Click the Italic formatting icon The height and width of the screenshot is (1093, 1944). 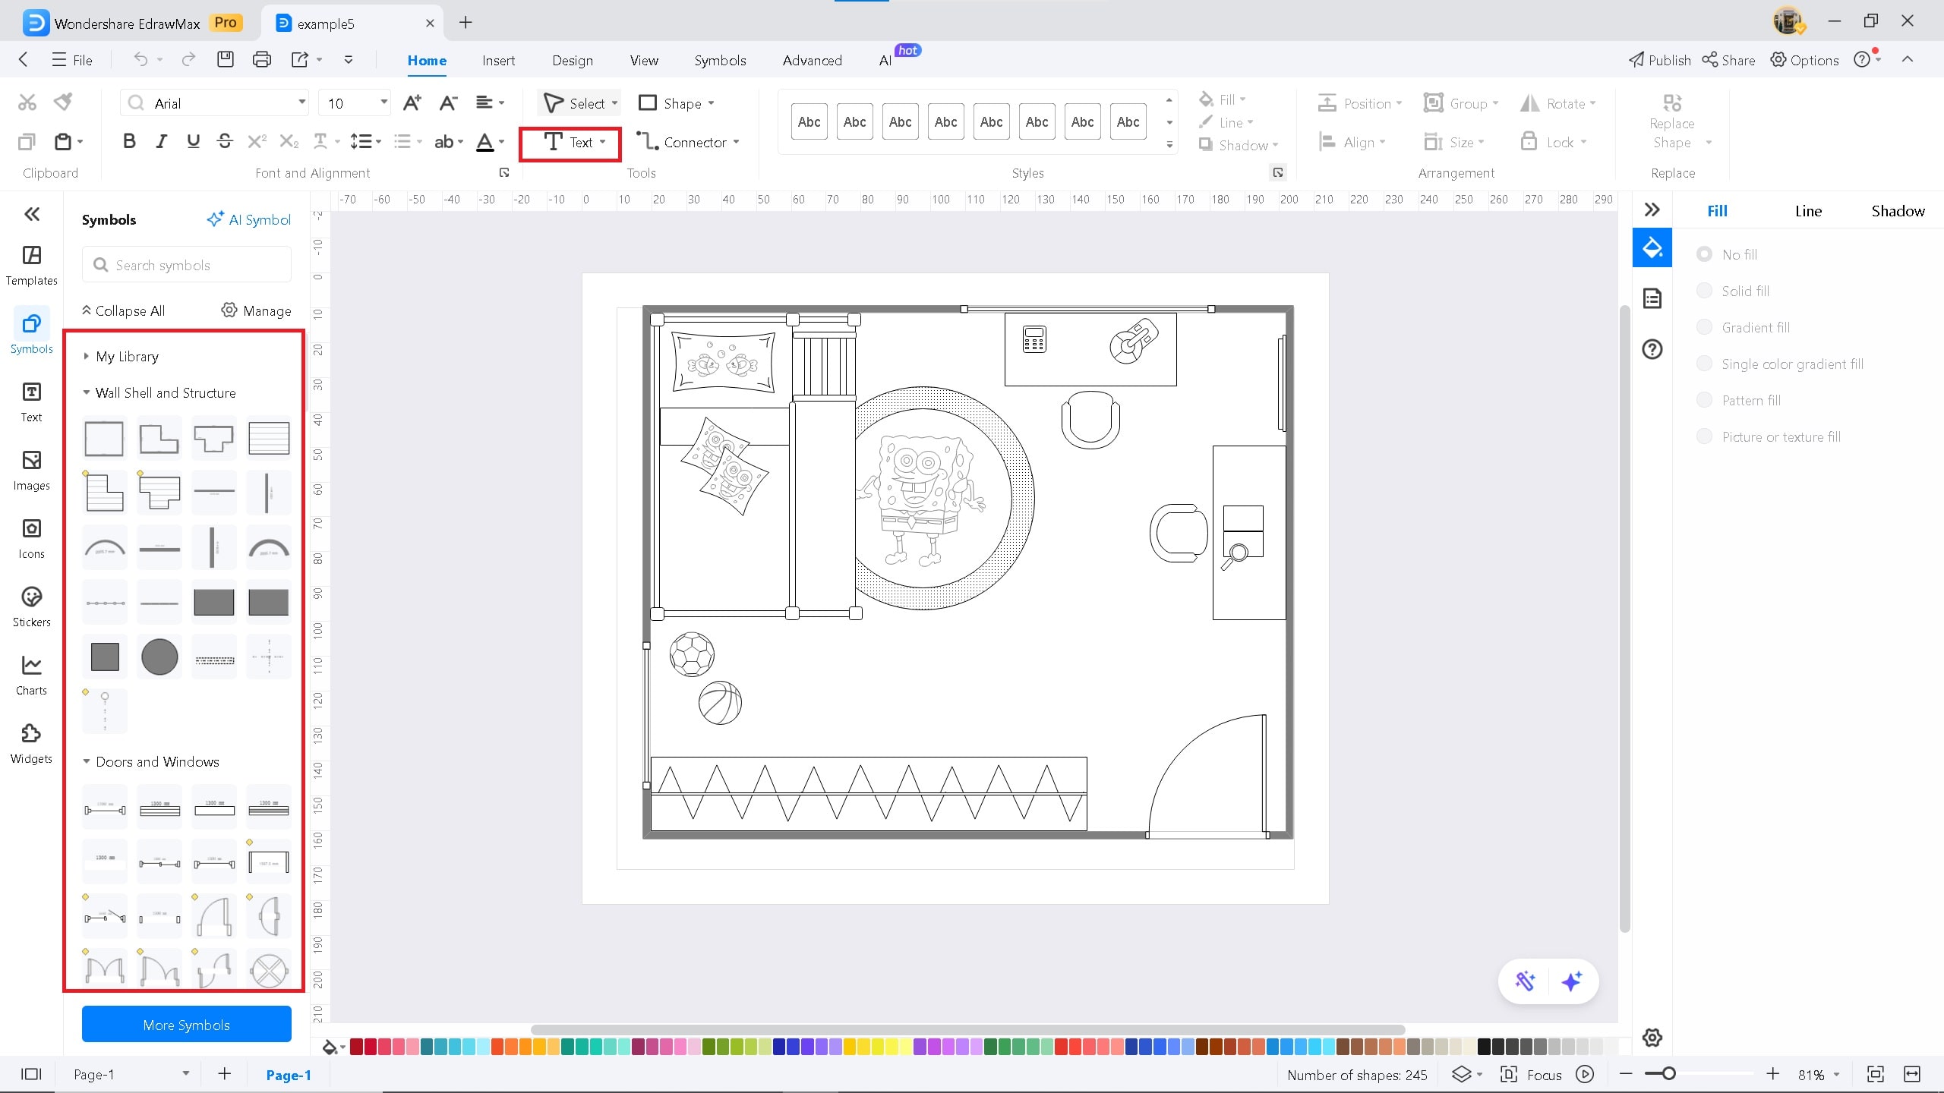pos(161,141)
